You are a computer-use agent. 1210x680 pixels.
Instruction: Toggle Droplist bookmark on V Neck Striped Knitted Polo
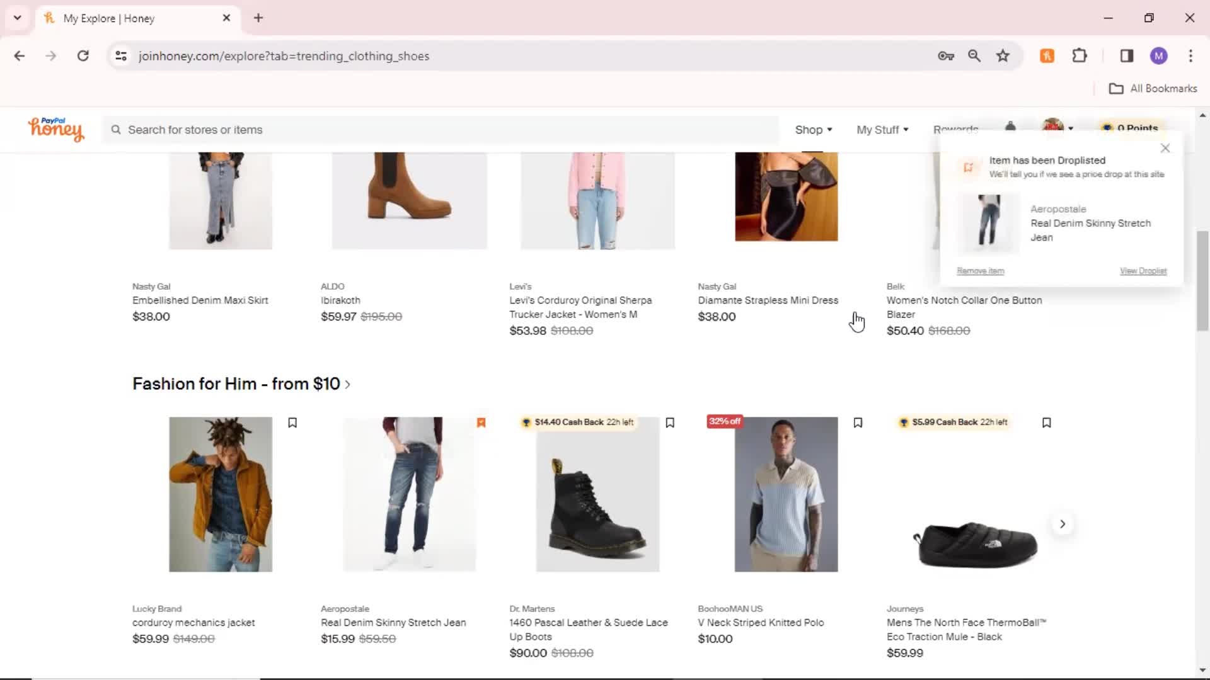858,422
